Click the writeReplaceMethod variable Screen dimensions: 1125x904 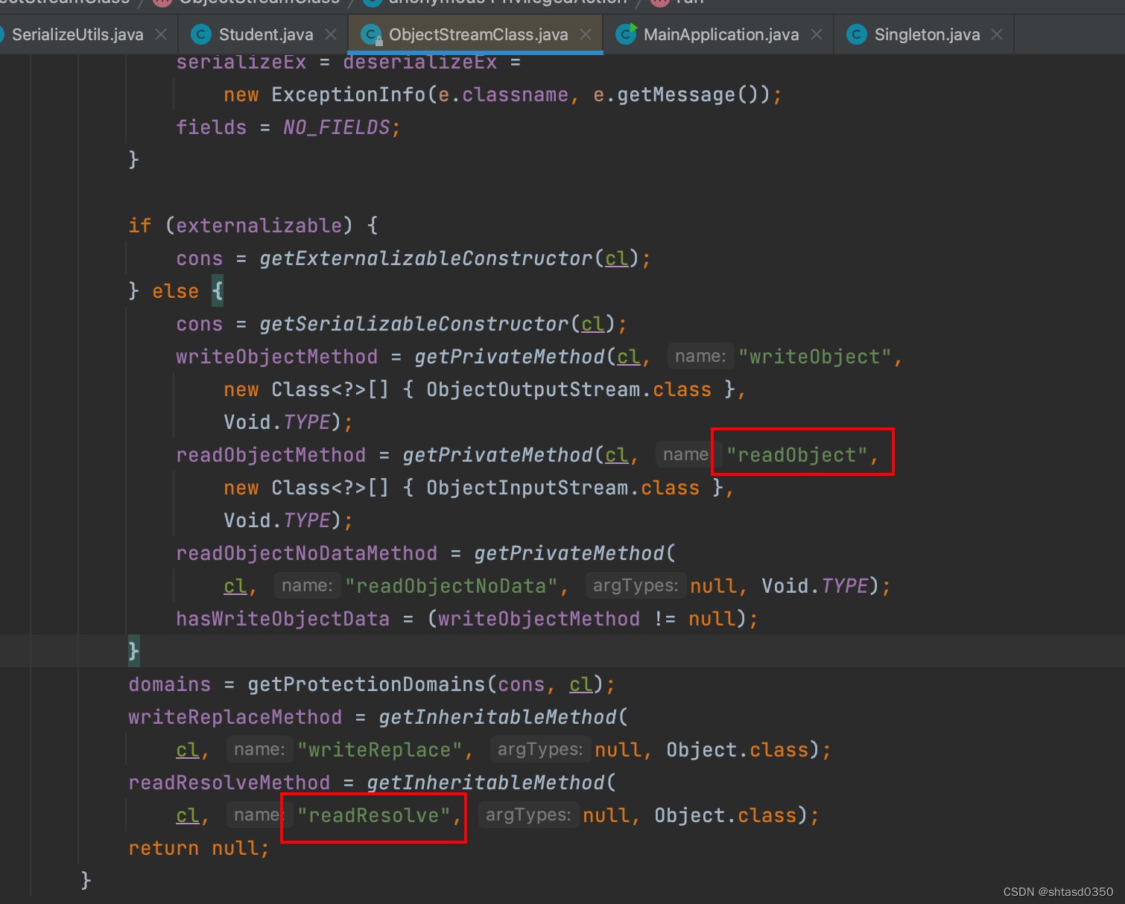[x=235, y=717]
